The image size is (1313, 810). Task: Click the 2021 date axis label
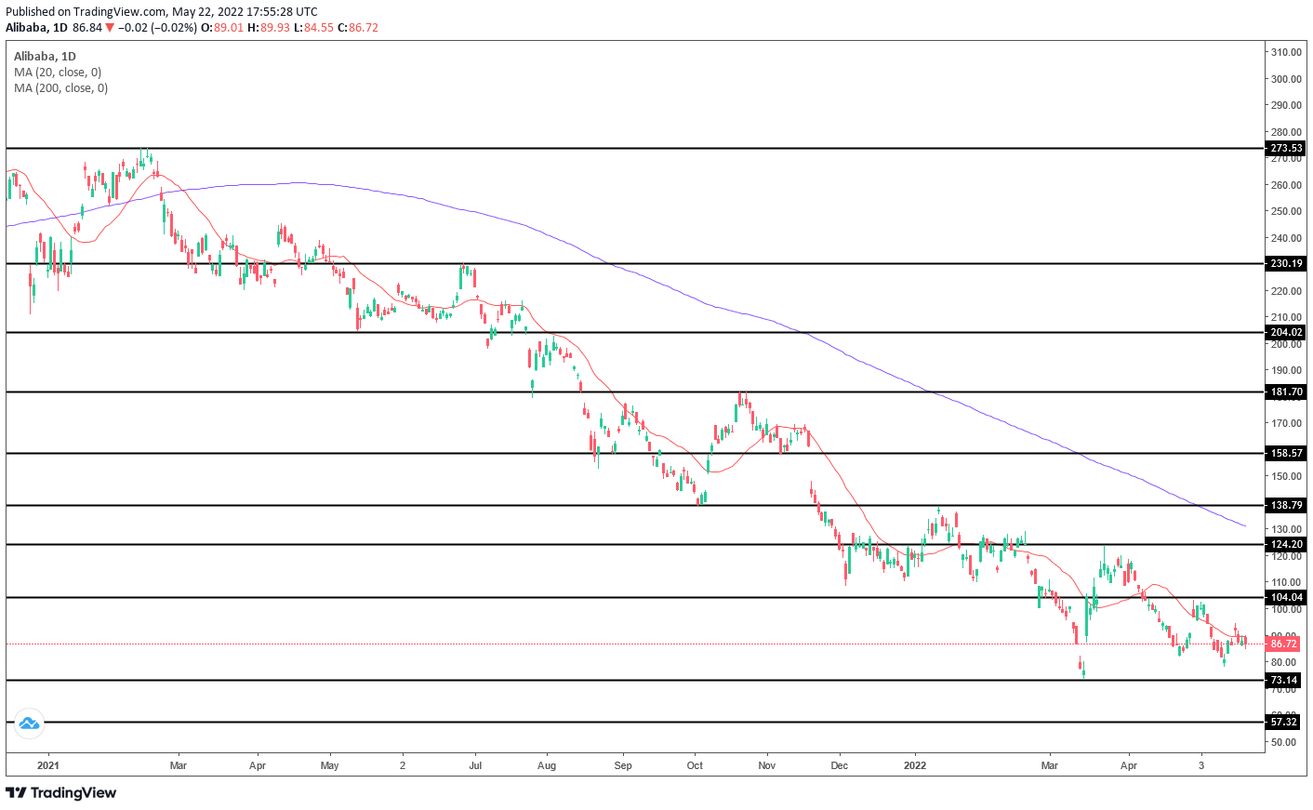(47, 765)
